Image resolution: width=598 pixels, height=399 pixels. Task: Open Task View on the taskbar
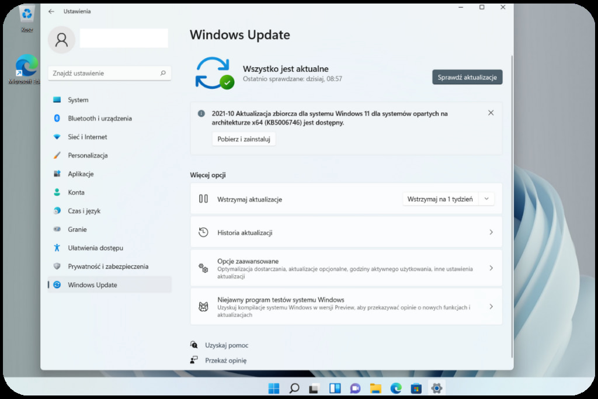[314, 388]
